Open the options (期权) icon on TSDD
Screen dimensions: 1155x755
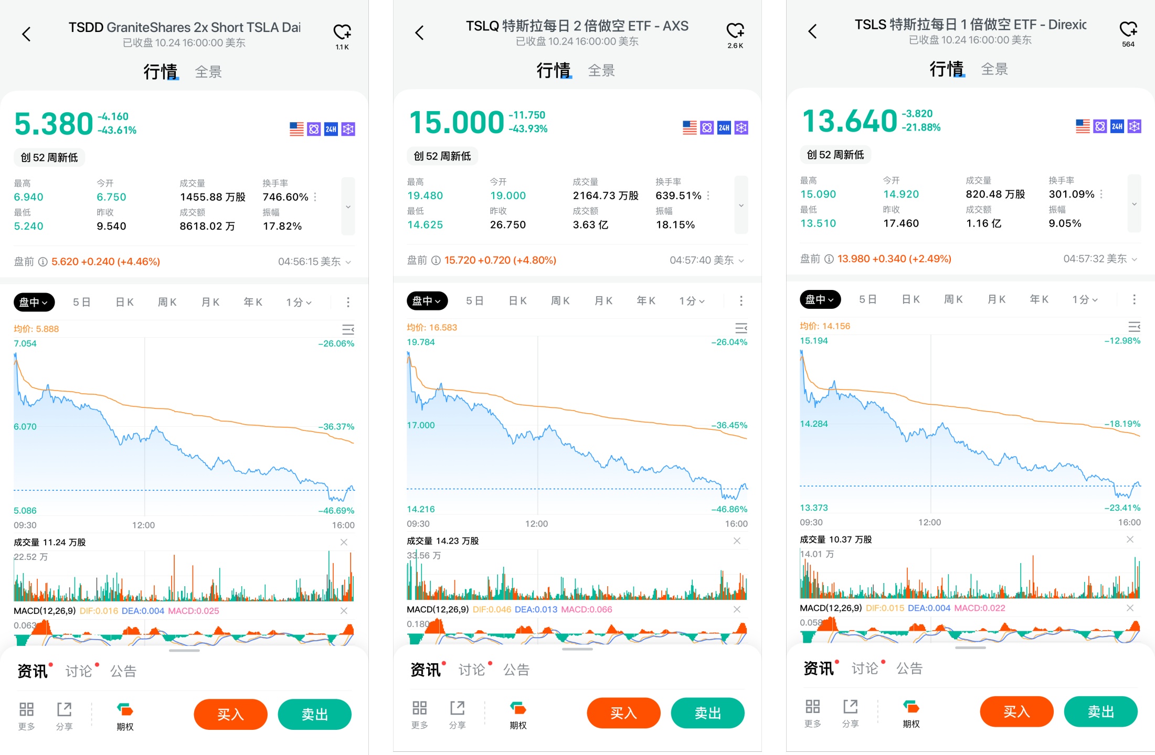click(125, 716)
